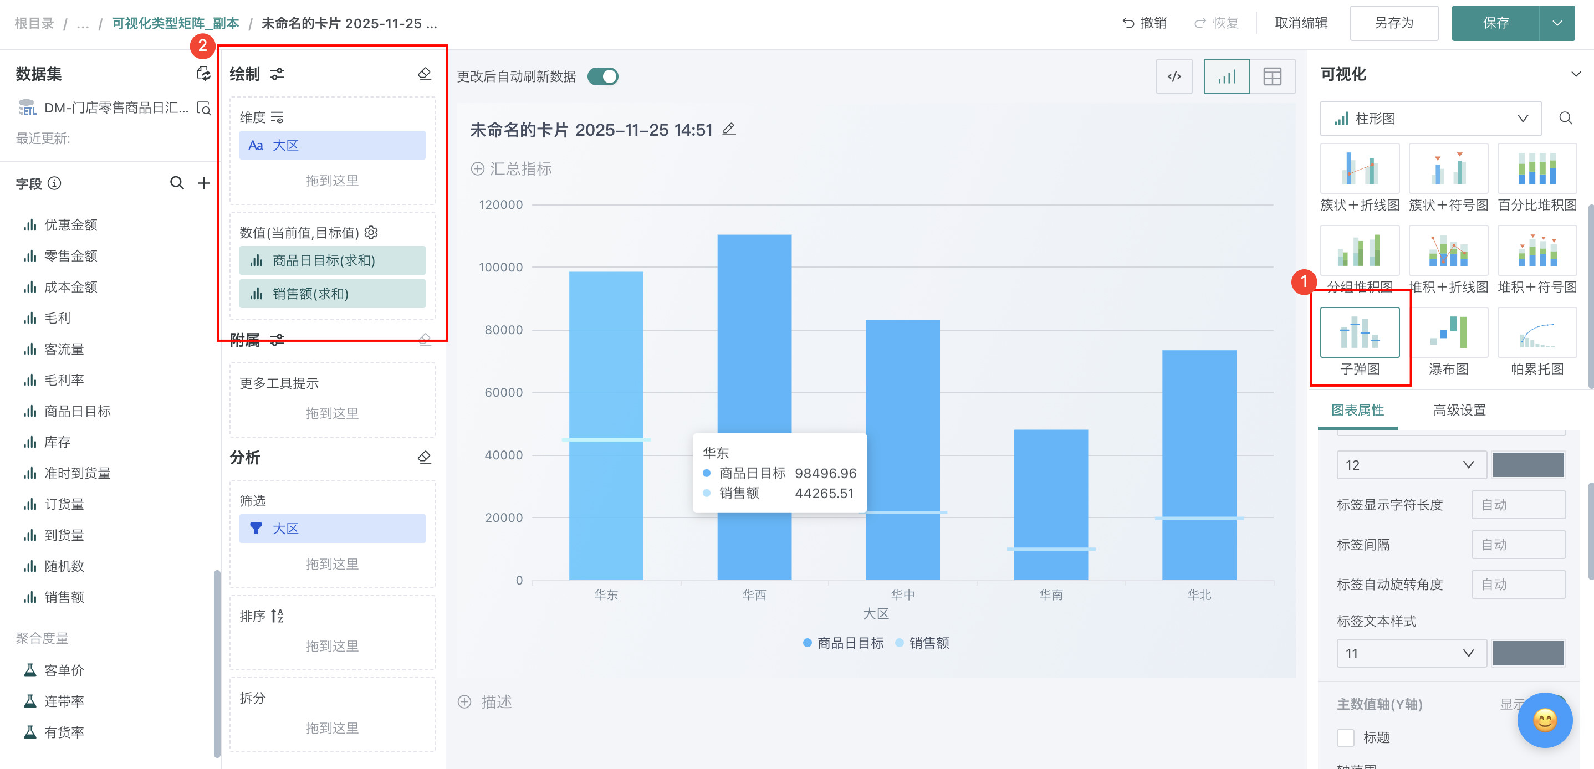Image resolution: width=1594 pixels, height=769 pixels.
Task: Open 柱形图 chart type dropdown
Action: pos(1430,118)
